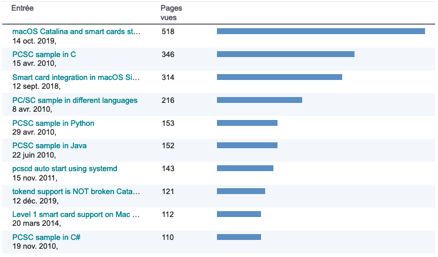Click the 110 page views value

tap(168, 238)
